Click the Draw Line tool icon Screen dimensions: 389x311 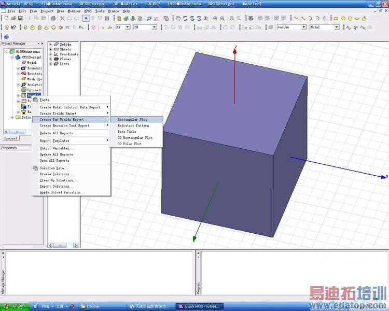296,18
